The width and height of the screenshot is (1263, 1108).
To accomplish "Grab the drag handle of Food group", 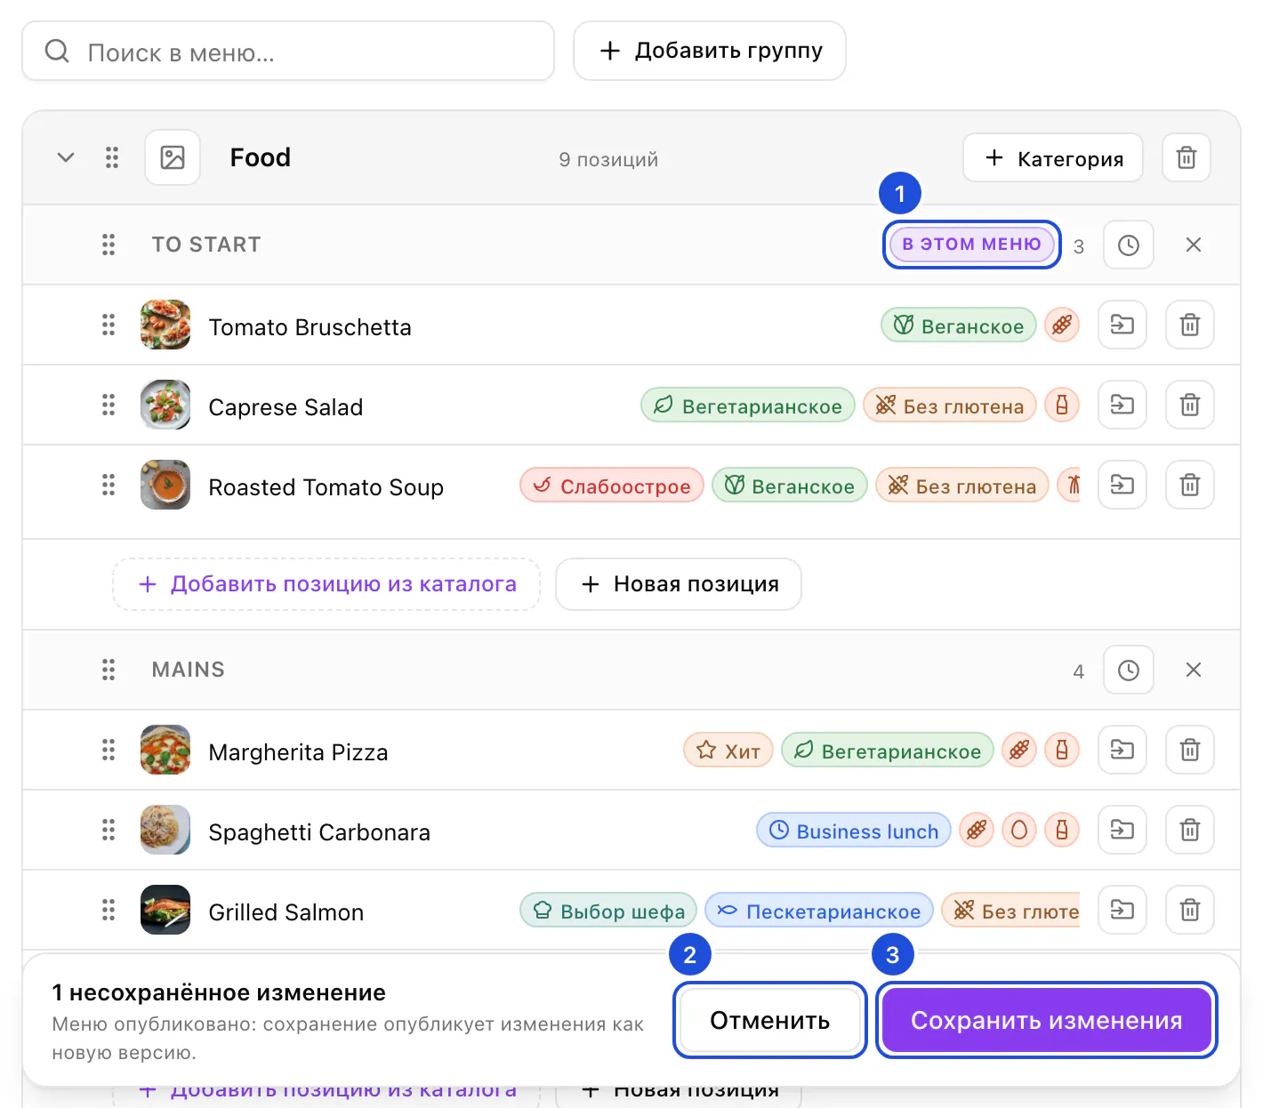I will (x=112, y=158).
